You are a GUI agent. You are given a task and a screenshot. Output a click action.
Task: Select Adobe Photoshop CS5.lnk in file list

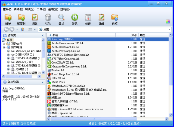[x=66, y=51]
